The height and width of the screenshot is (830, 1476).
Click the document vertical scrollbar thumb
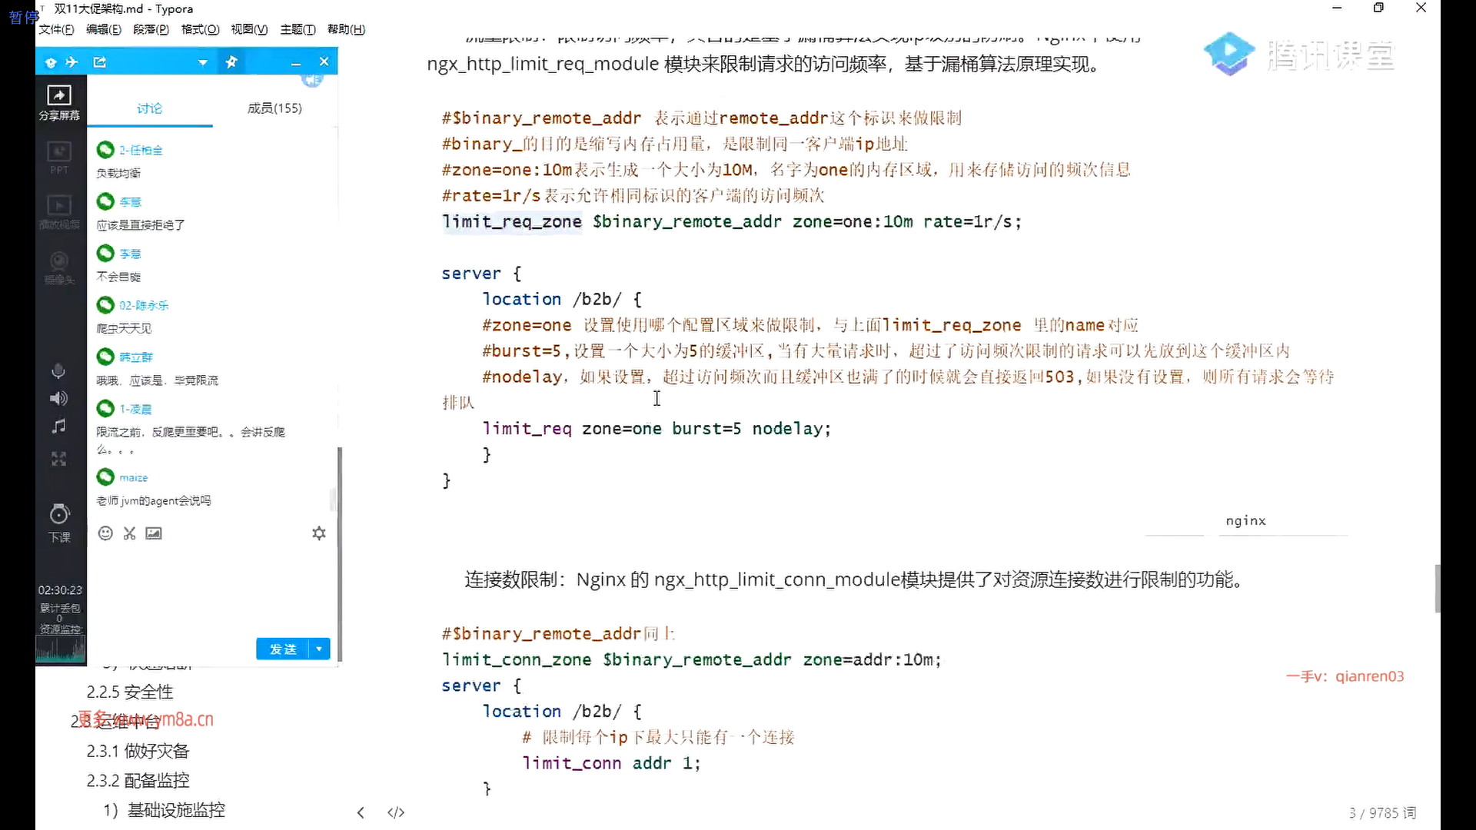point(1437,588)
